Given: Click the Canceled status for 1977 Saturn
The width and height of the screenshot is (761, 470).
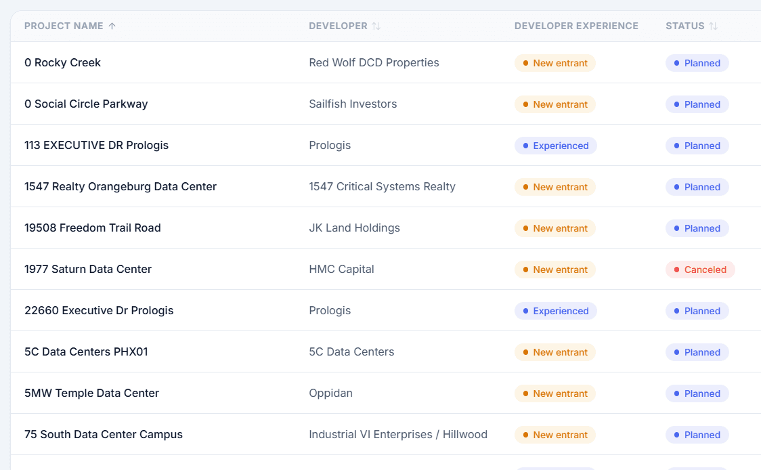Looking at the screenshot, I should 700,270.
